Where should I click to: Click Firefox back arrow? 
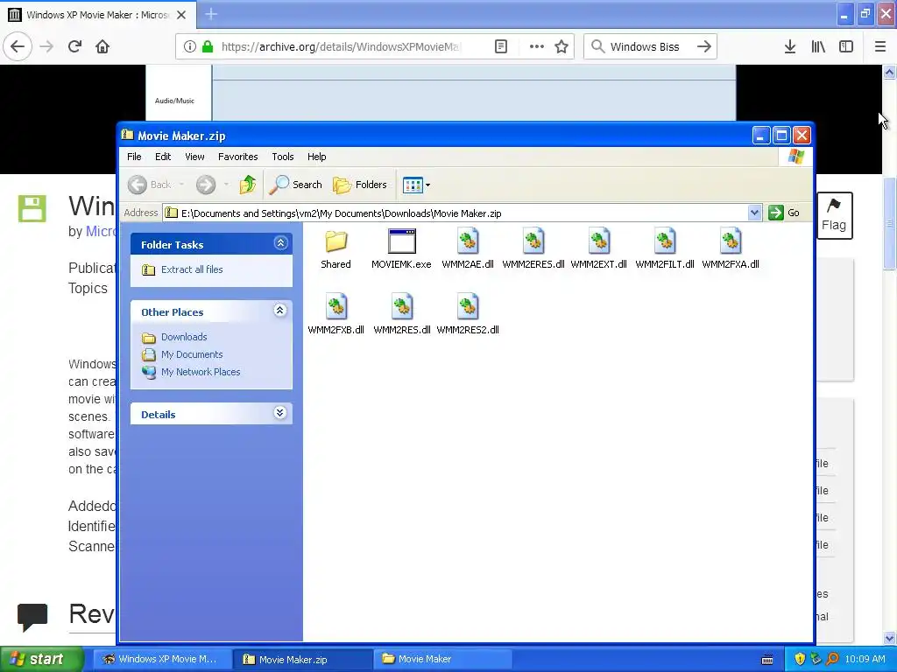pyautogui.click(x=18, y=46)
